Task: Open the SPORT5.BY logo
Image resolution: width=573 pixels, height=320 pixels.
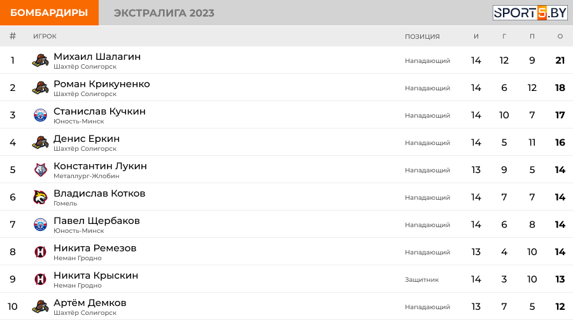Action: [530, 13]
